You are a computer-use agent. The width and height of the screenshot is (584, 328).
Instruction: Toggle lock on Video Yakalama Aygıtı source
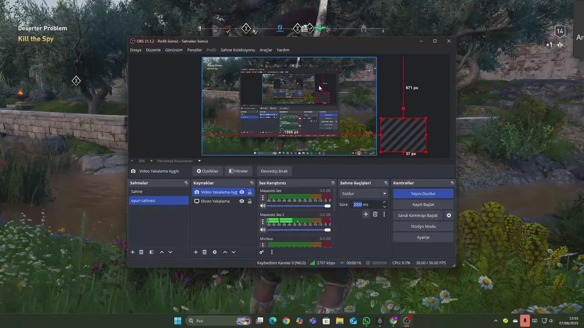(250, 192)
